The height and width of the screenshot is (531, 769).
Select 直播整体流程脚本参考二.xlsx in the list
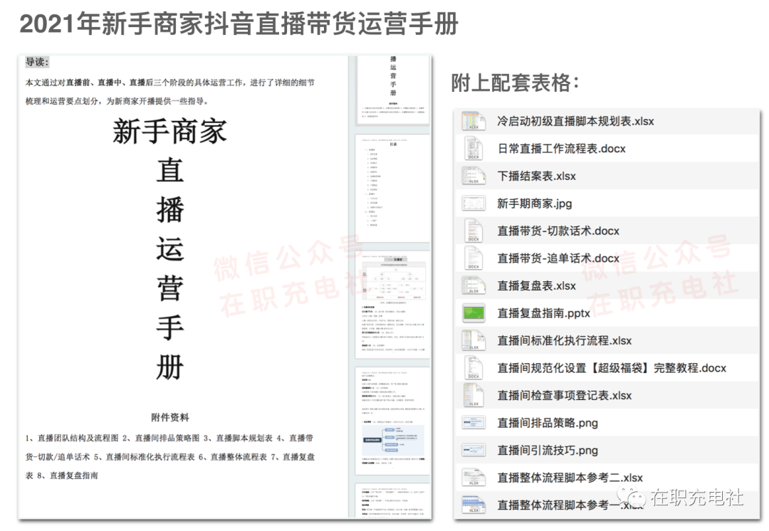[570, 478]
